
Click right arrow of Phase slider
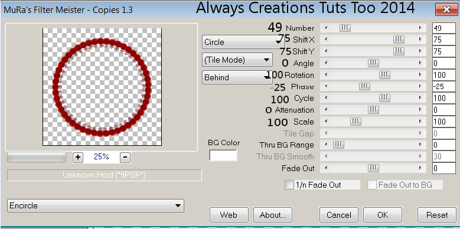pyautogui.click(x=420, y=87)
